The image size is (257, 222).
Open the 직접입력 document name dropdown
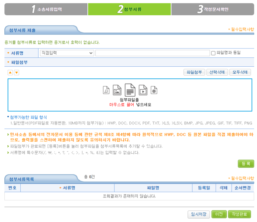click(67, 53)
